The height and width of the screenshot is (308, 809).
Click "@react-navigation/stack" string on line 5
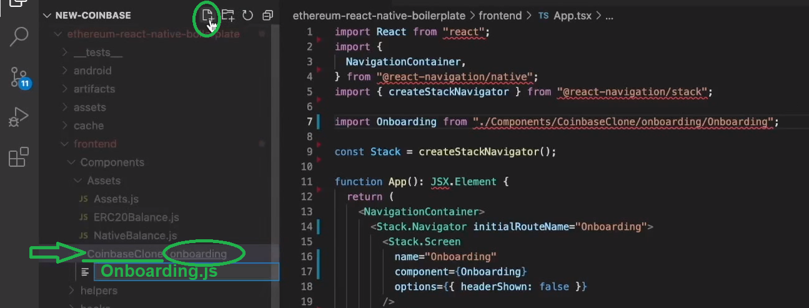(x=632, y=92)
